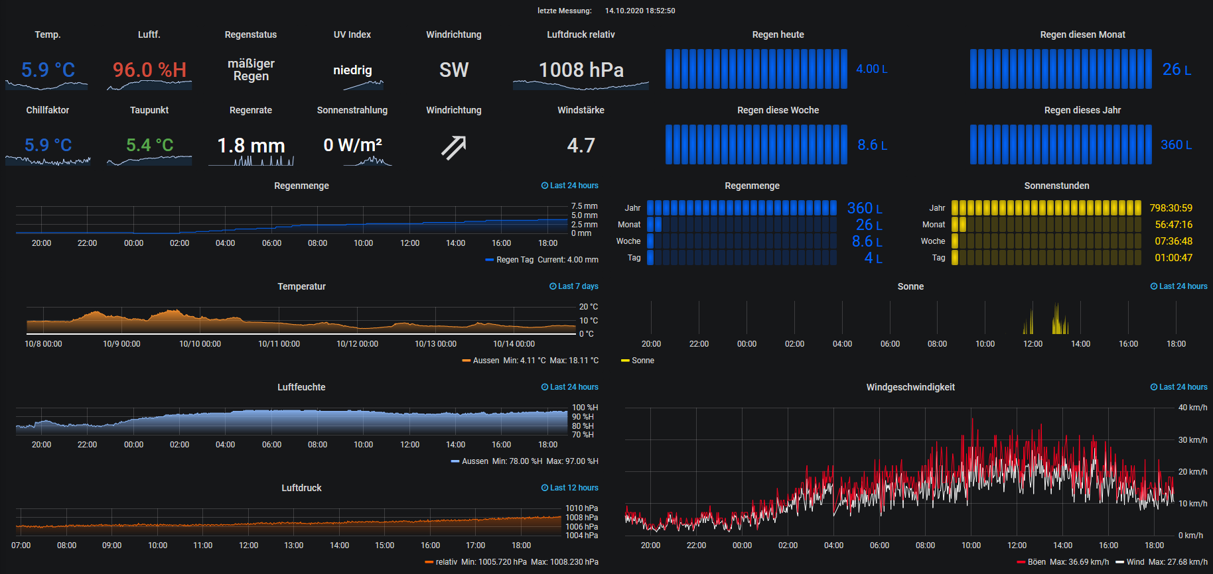Click the clock icon in Luftfeuchte panel header

(545, 387)
